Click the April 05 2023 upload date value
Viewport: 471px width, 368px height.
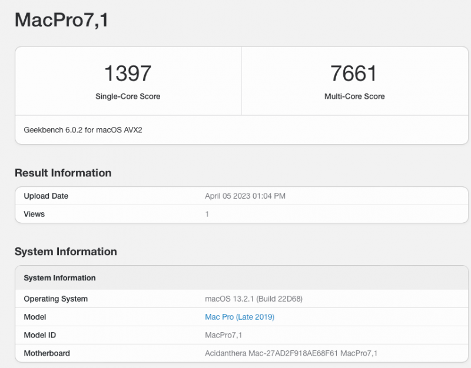245,196
